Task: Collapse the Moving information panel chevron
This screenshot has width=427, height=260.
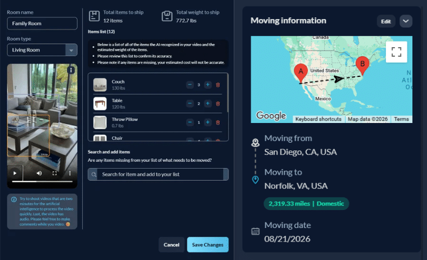Action: tap(406, 21)
